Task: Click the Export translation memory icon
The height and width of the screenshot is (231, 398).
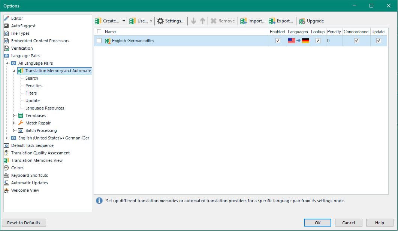Action: (272, 21)
